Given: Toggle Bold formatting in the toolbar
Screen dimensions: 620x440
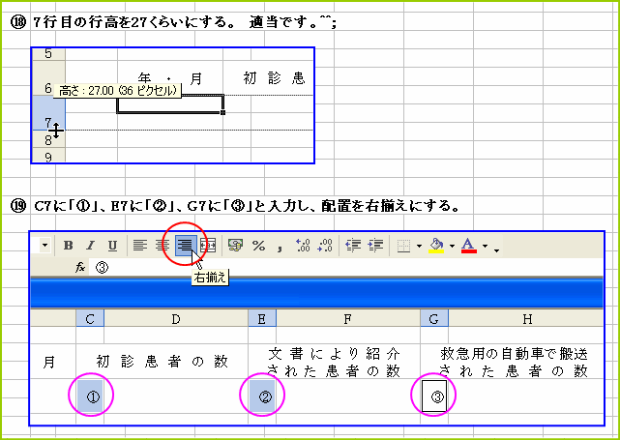Looking at the screenshot, I should click(68, 246).
